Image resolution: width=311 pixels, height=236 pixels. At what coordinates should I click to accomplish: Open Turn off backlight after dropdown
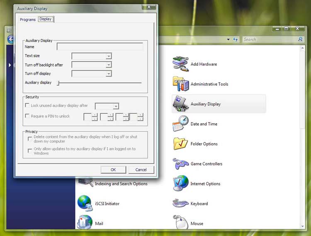click(x=108, y=65)
